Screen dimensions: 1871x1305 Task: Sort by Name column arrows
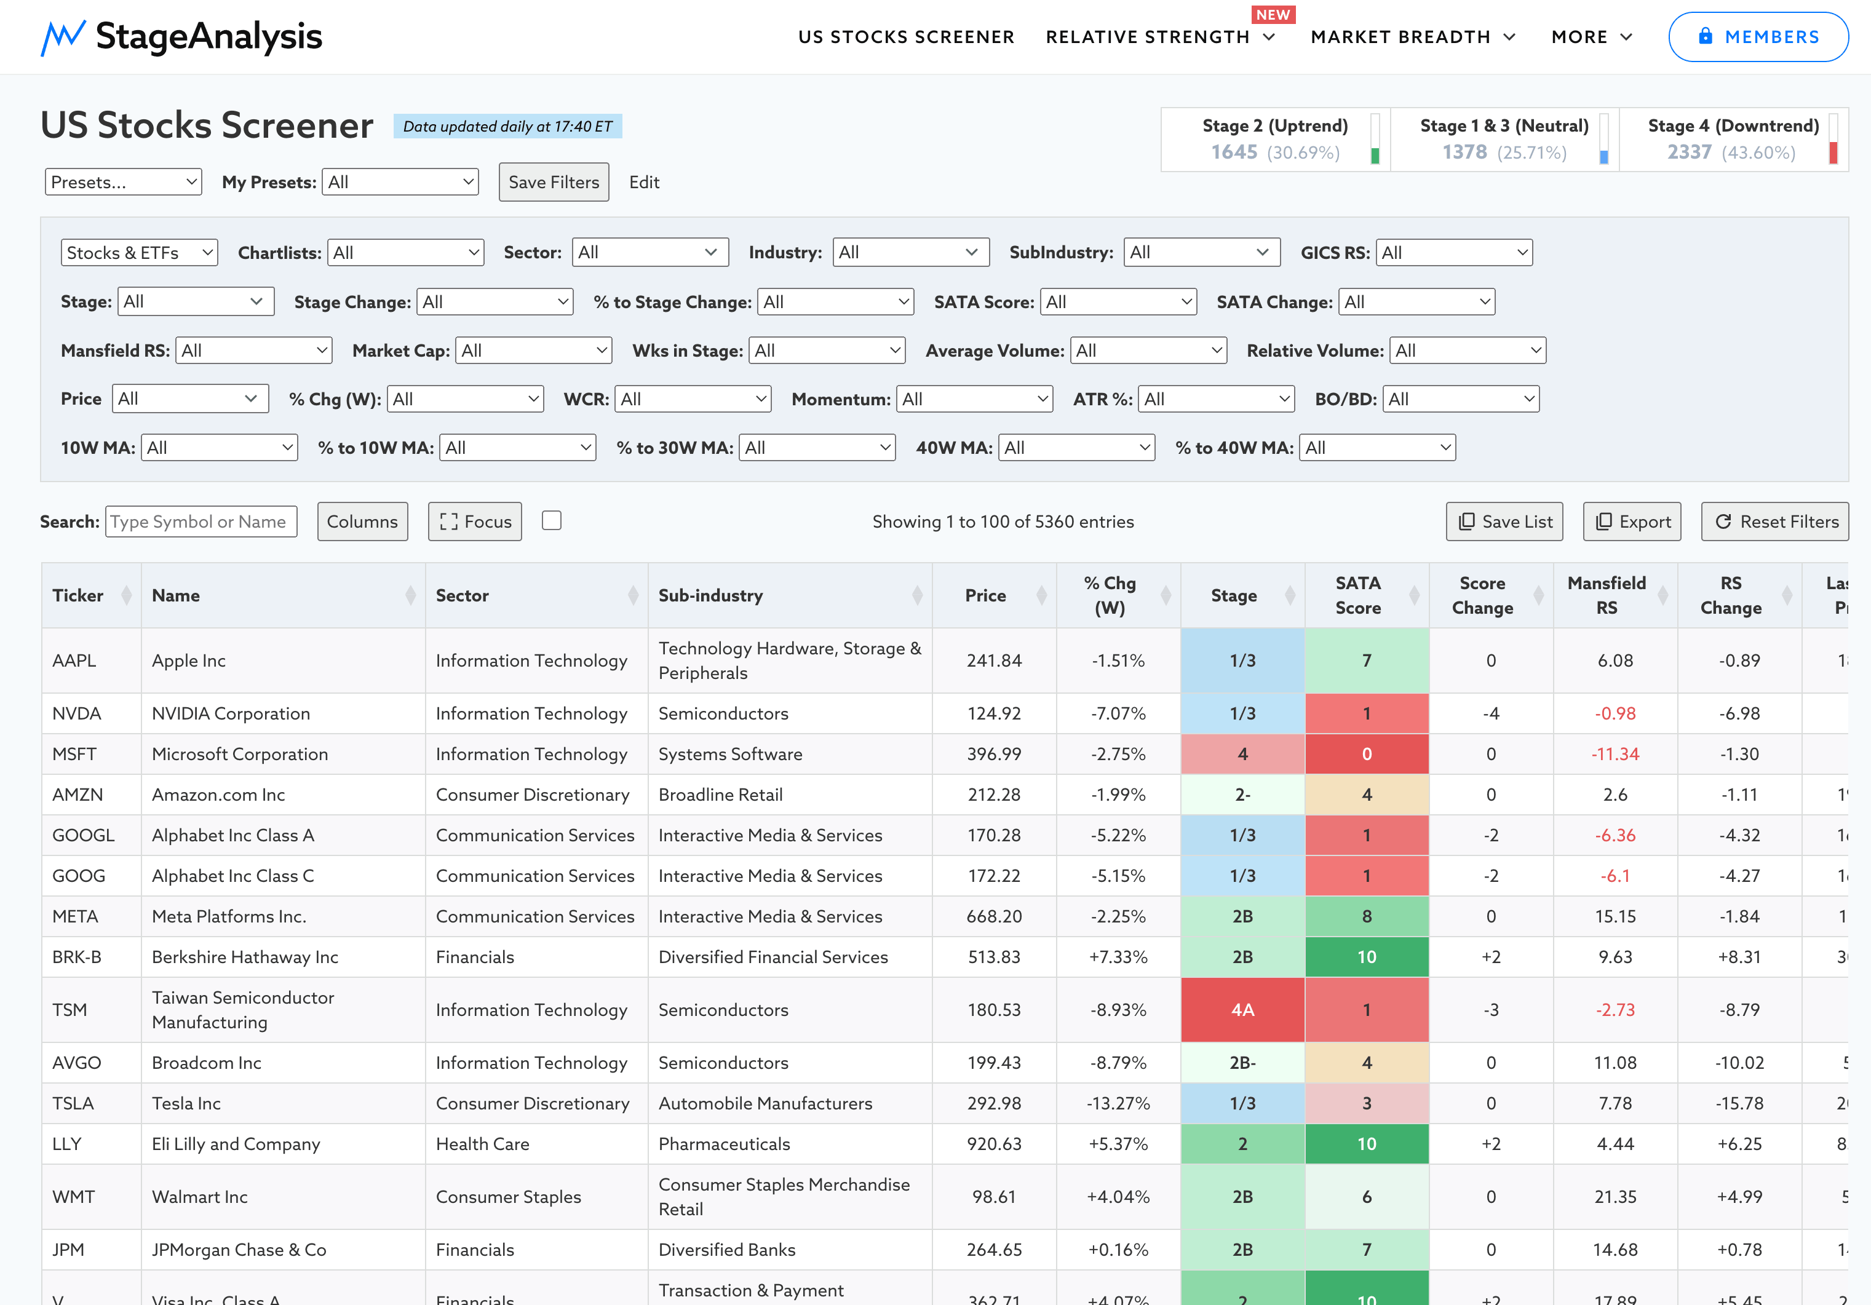pos(410,595)
